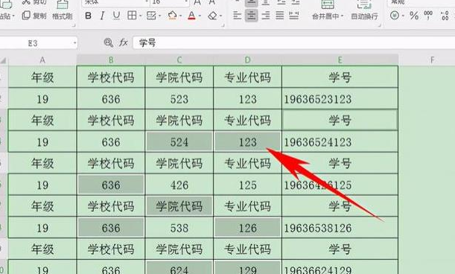Screen dimensions: 455x274
Task: Click the formula bar containing 学号
Action: [x=294, y=43]
